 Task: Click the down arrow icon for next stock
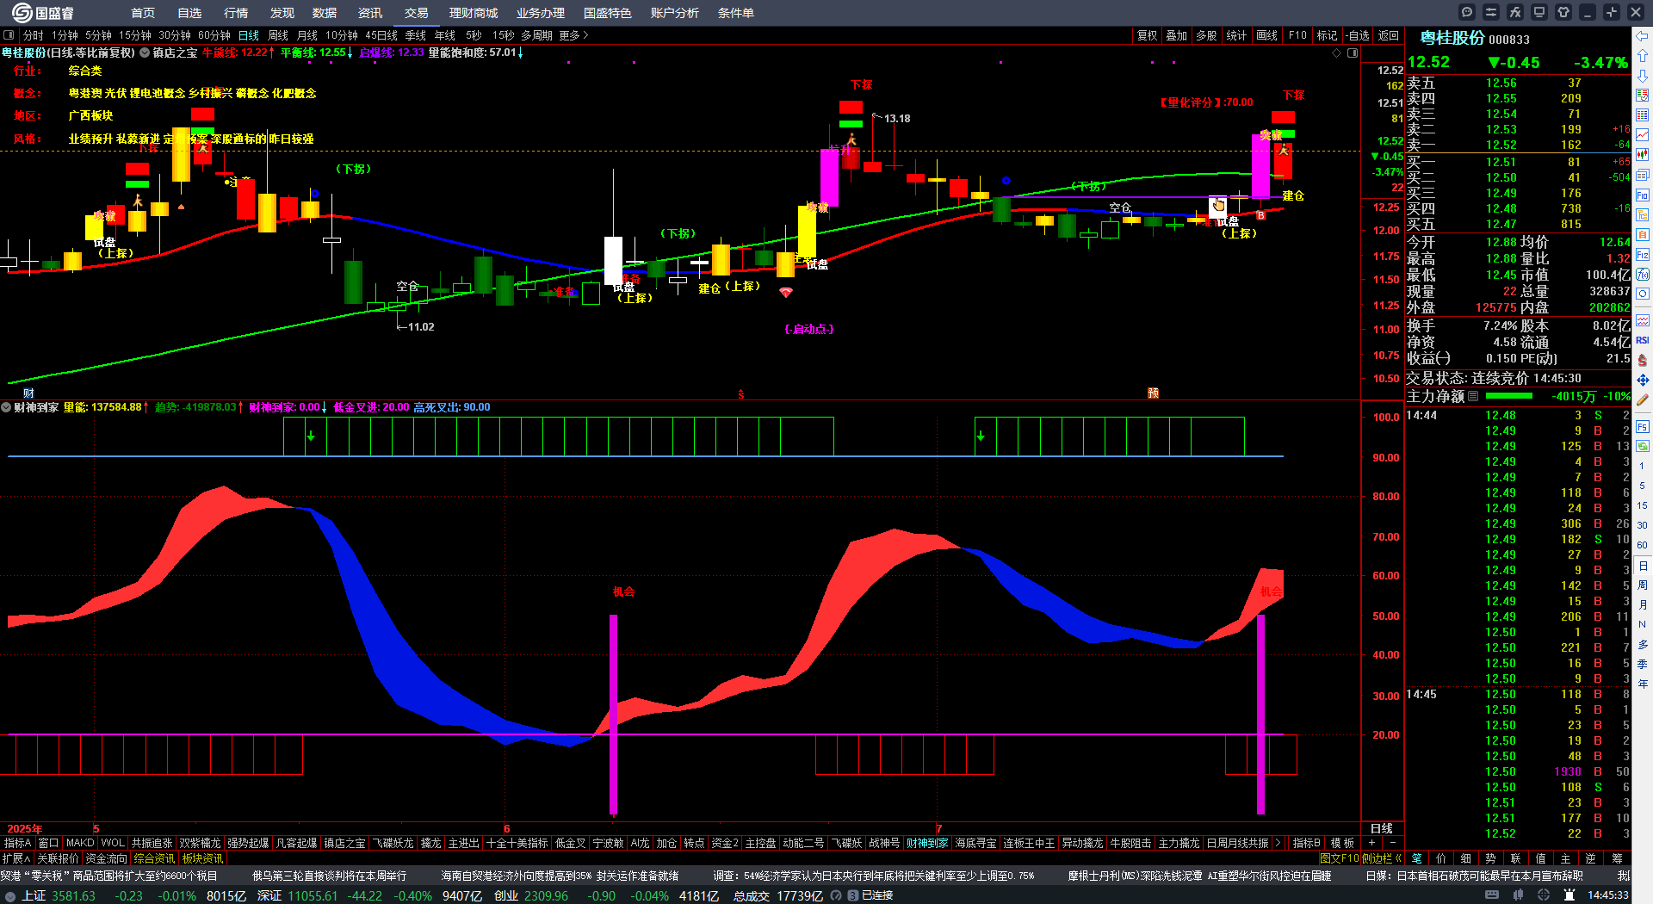[x=1643, y=76]
